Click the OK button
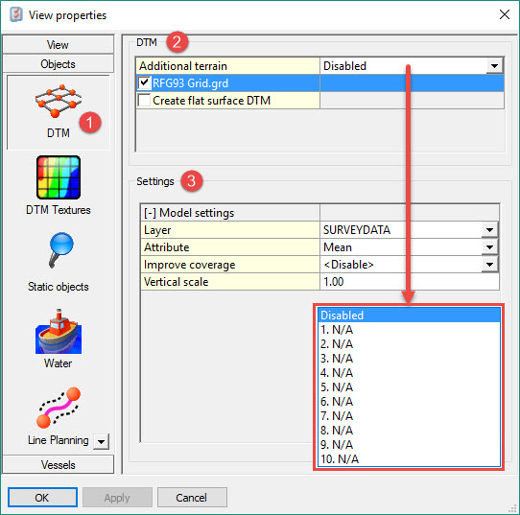The width and height of the screenshot is (520, 515). point(42,497)
